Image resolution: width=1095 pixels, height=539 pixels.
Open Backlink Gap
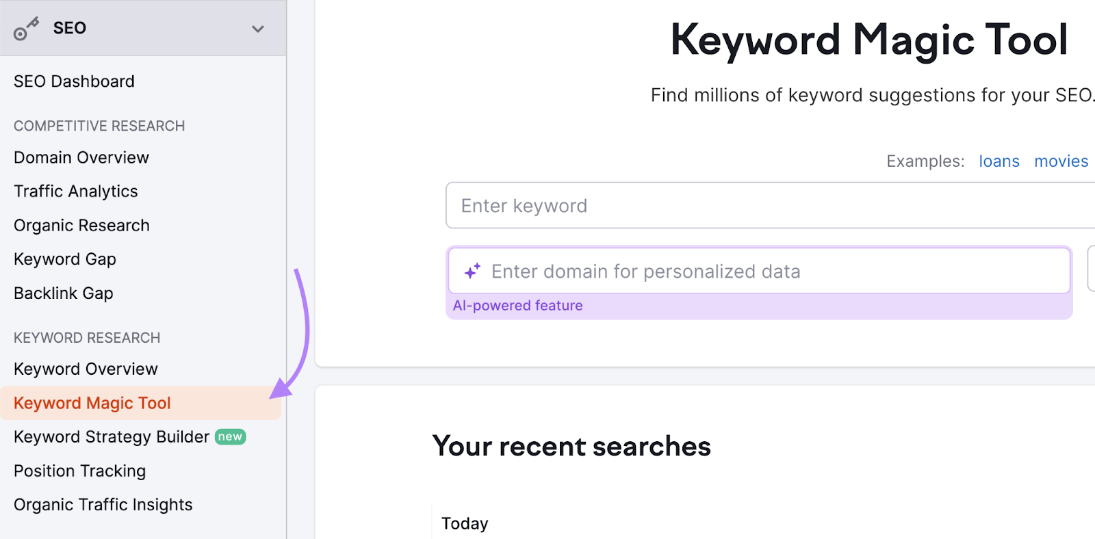click(63, 293)
